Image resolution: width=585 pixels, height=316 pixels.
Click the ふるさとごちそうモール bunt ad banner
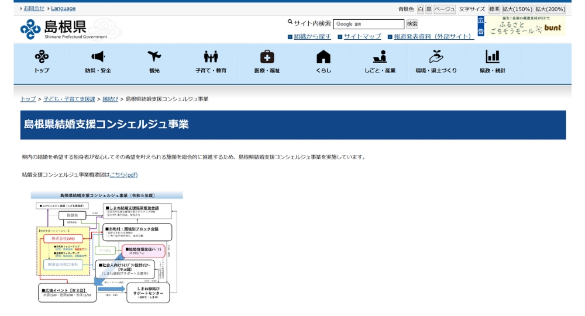(526, 26)
